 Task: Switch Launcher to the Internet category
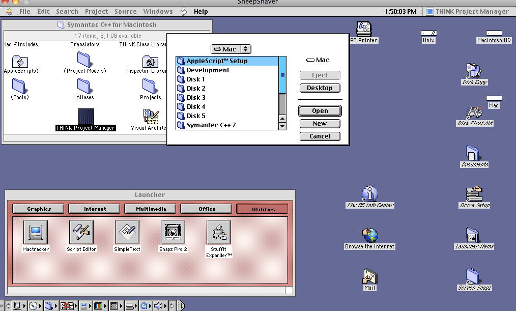pos(95,209)
